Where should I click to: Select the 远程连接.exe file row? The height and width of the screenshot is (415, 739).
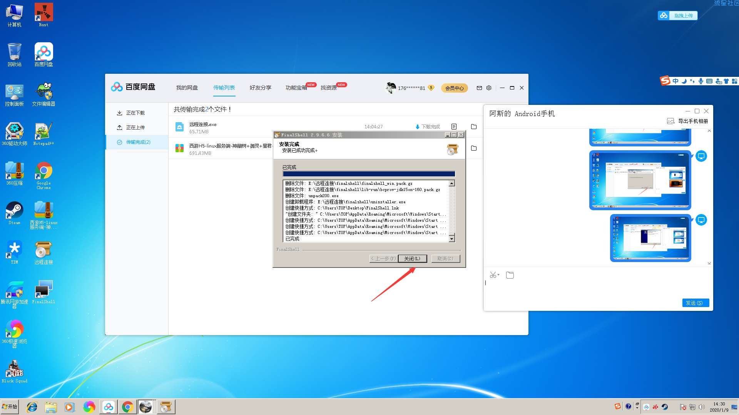(326, 127)
